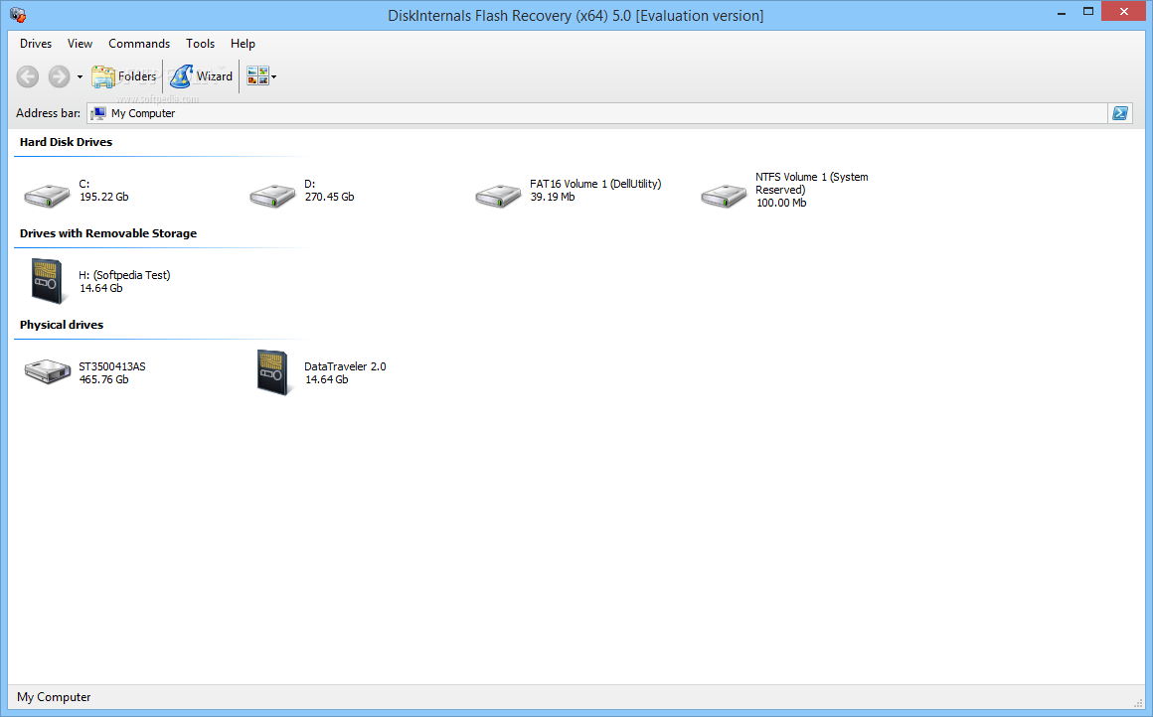
Task: Select the NTFS Volume 1 drive icon
Action: [724, 196]
